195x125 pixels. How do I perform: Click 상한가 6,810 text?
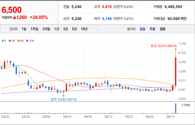point(123,7)
